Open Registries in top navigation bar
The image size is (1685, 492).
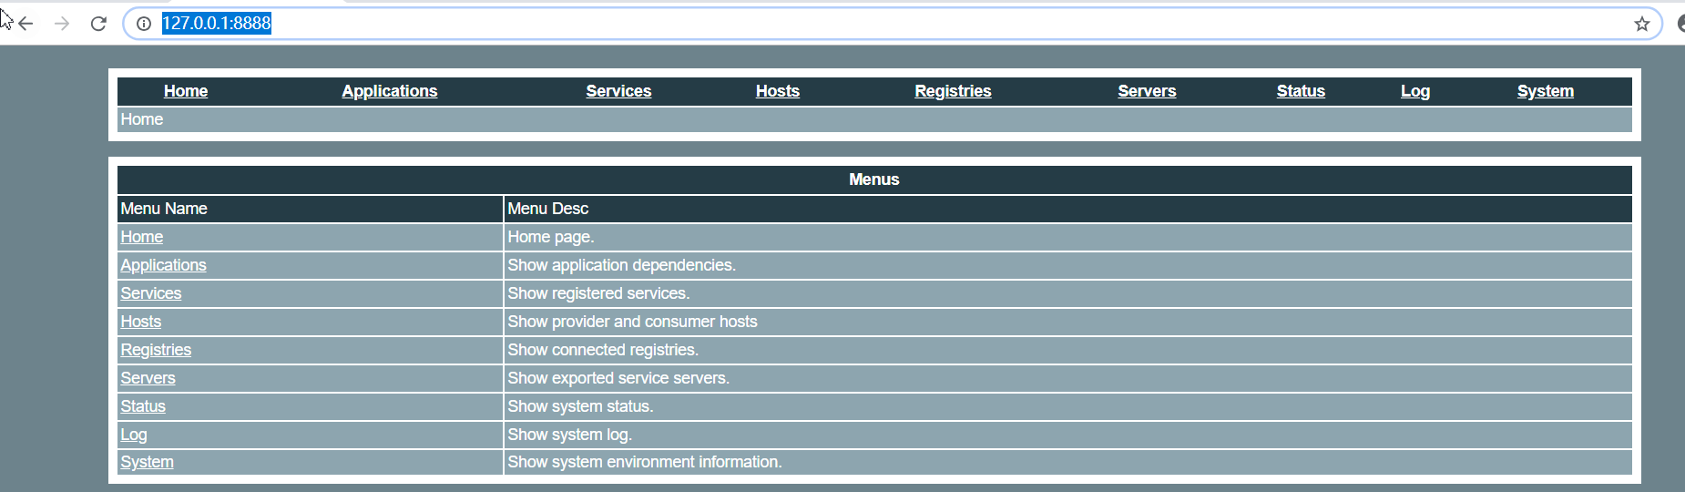pyautogui.click(x=953, y=91)
